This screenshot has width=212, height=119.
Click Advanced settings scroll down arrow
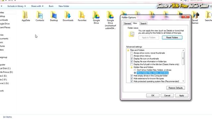point(183,81)
